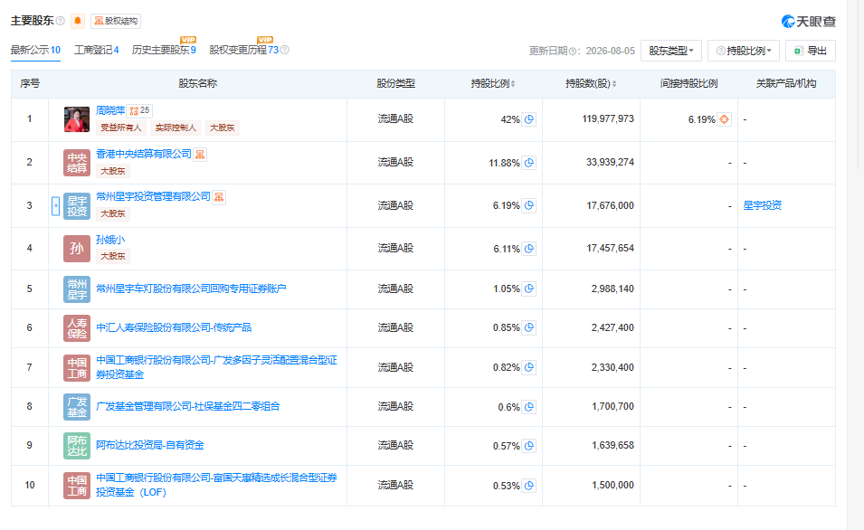
Task: Open the 股权结构 equity structure button
Action: tap(116, 21)
